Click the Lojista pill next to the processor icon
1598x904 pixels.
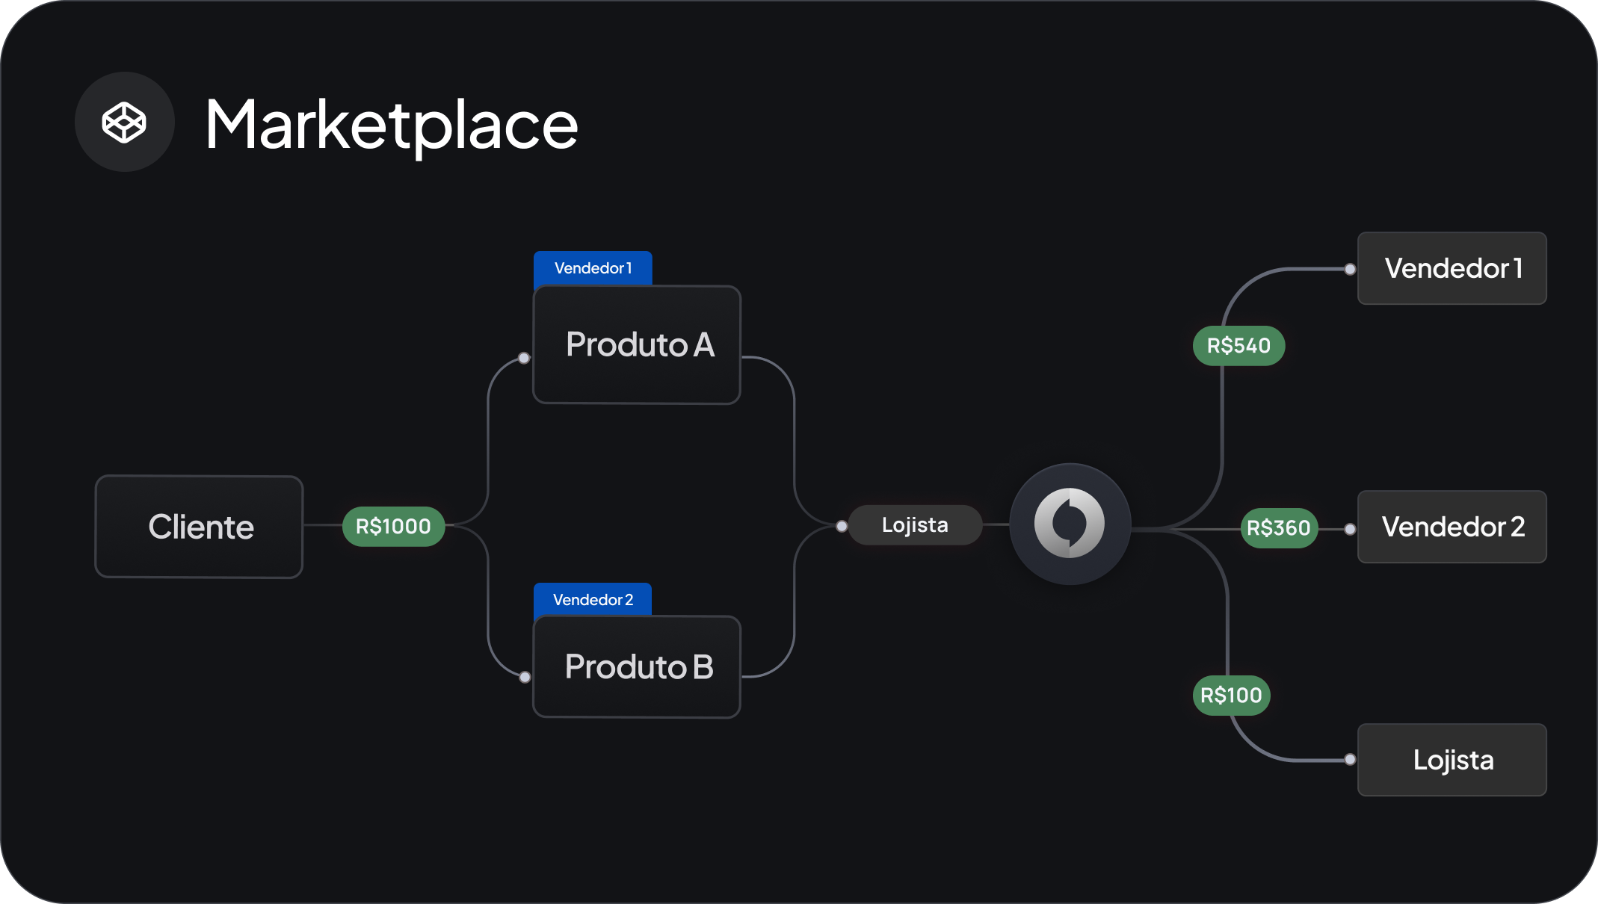coord(915,525)
